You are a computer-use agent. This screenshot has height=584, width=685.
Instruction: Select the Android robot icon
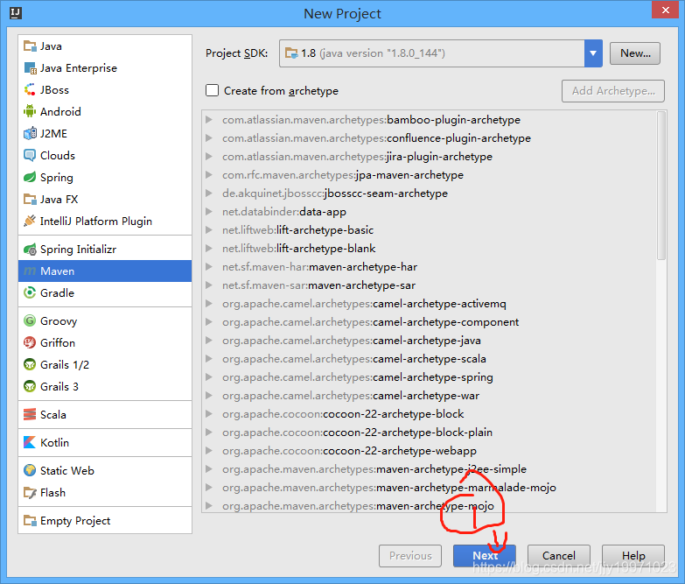pos(30,111)
